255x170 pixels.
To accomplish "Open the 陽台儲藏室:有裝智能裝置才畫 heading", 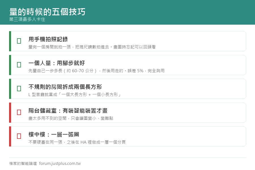I will coord(68,110).
